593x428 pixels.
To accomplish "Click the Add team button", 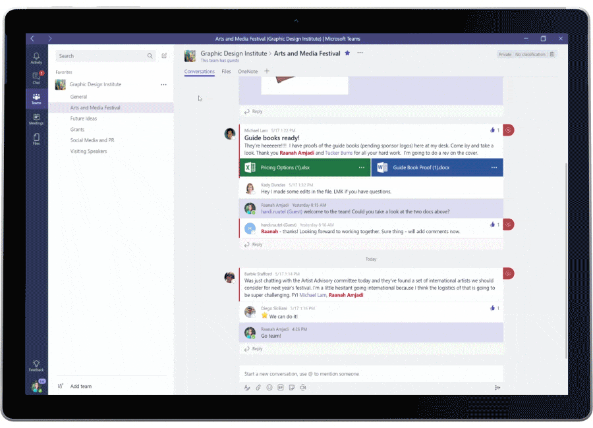I will pyautogui.click(x=74, y=386).
